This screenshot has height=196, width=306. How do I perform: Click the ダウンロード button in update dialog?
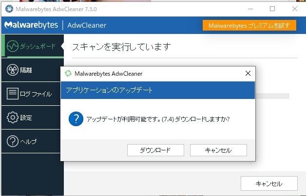click(155, 150)
